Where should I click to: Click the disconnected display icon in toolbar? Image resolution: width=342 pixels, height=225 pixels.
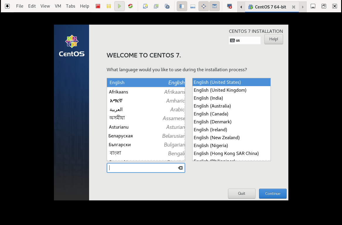229,6
